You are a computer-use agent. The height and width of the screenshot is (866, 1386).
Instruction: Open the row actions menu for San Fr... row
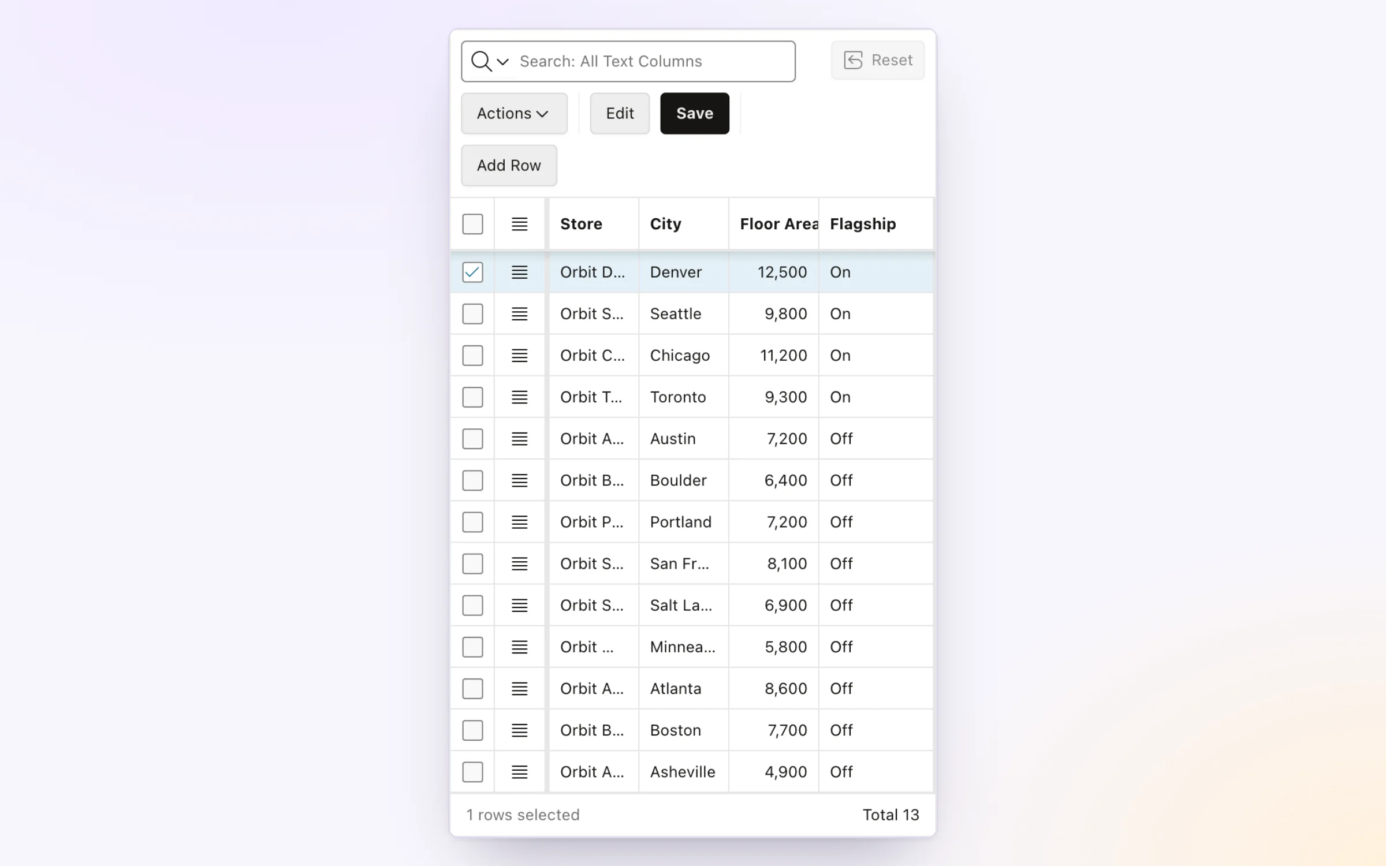click(x=519, y=563)
